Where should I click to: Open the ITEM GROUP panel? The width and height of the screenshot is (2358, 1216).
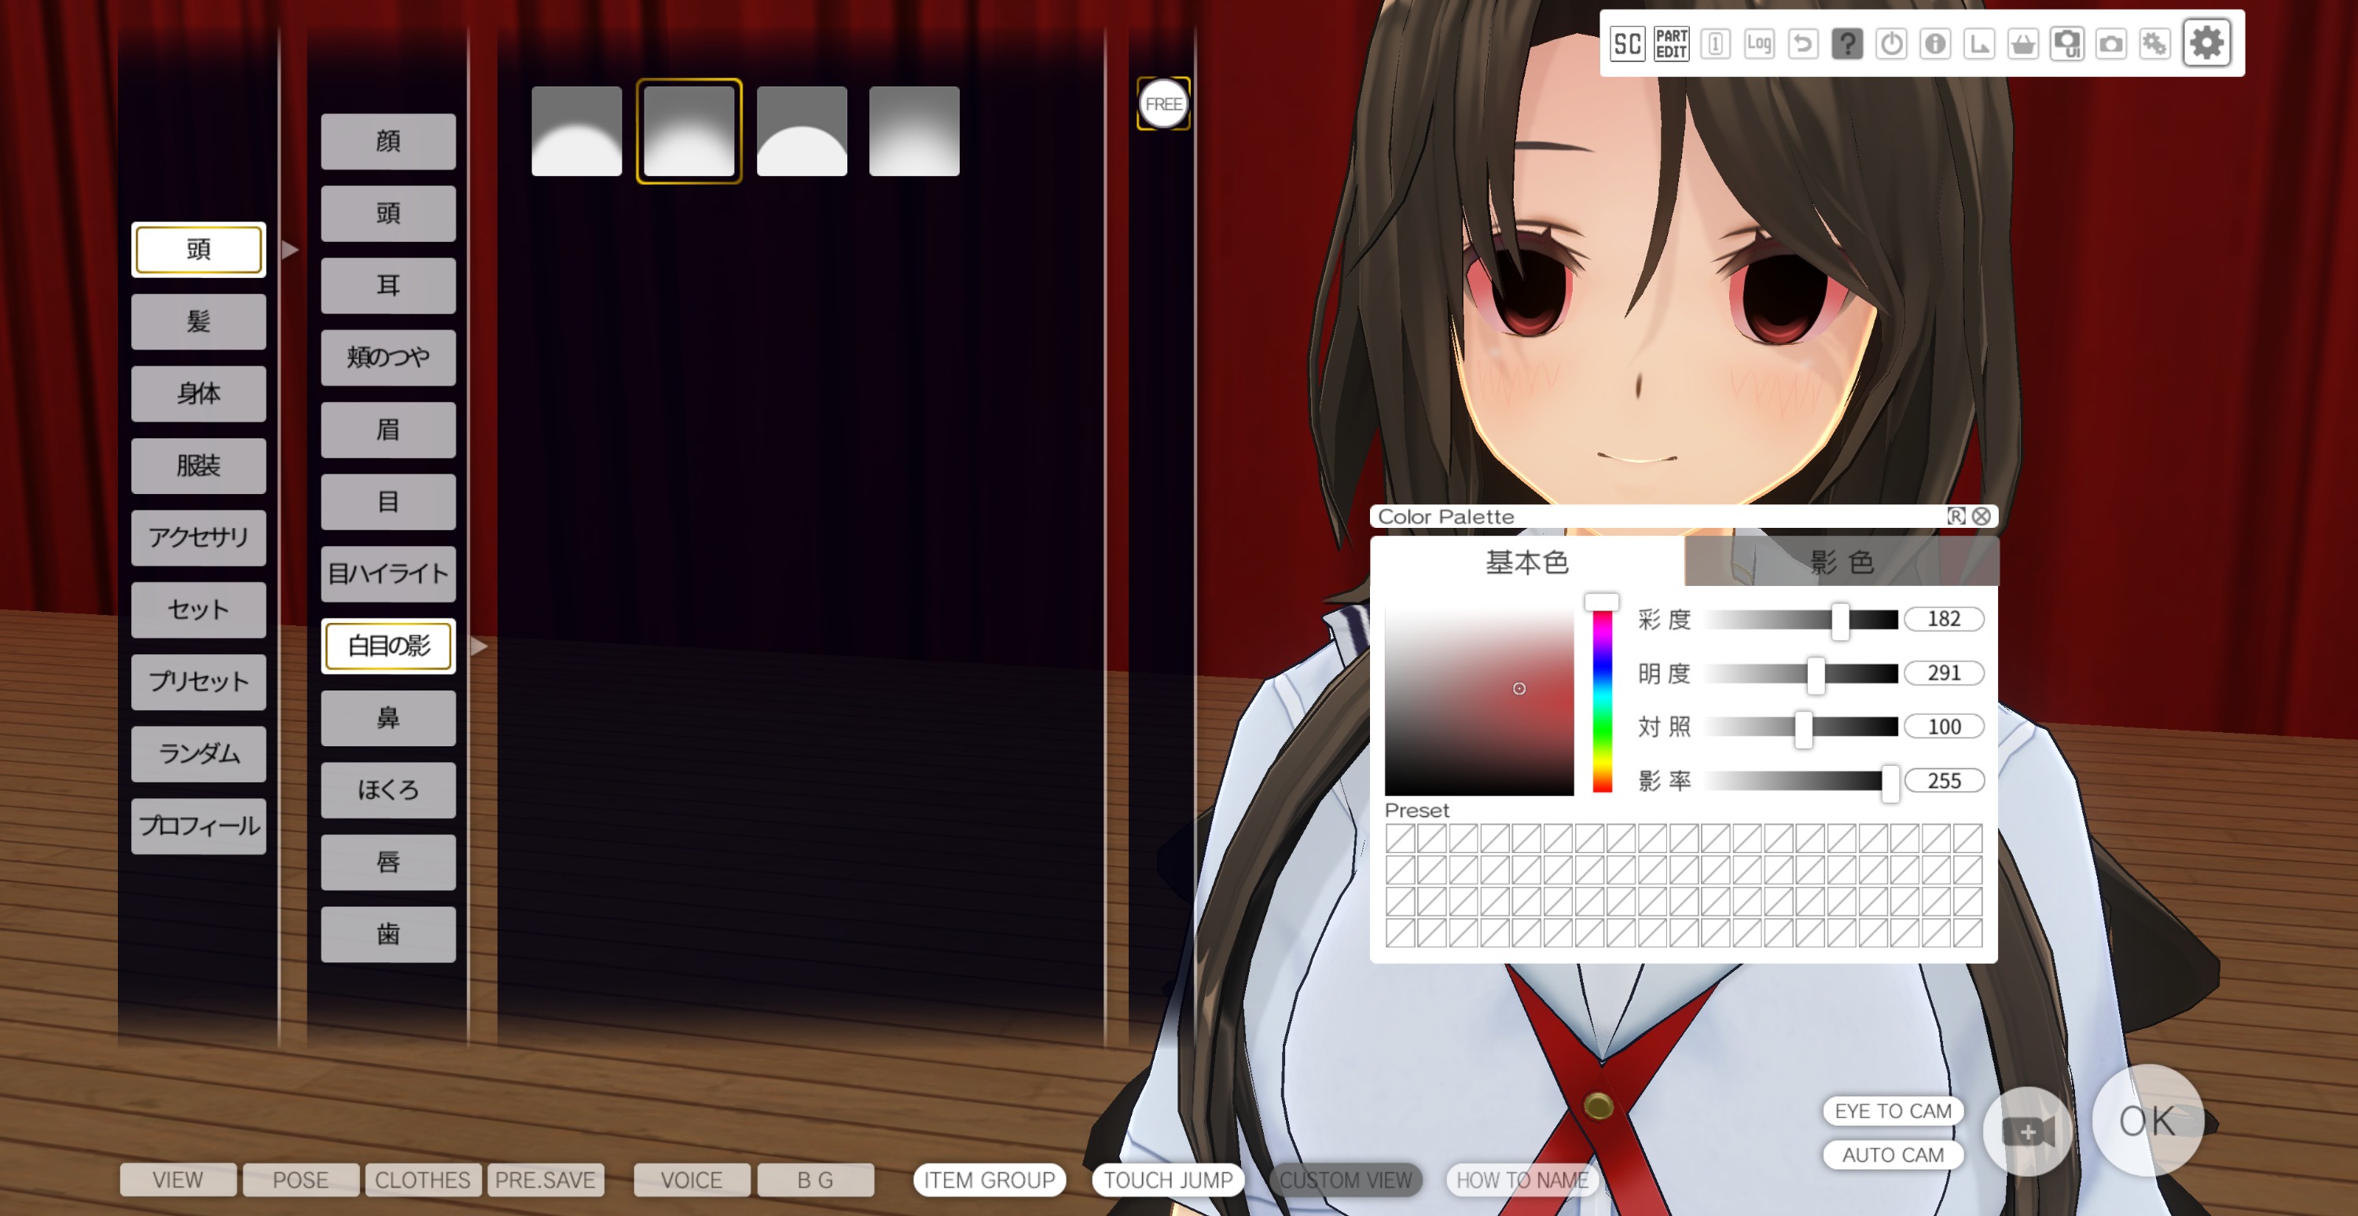(989, 1181)
